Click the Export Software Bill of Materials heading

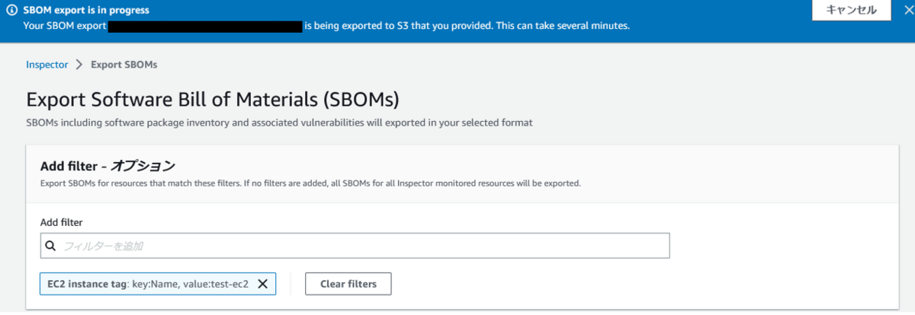(213, 100)
